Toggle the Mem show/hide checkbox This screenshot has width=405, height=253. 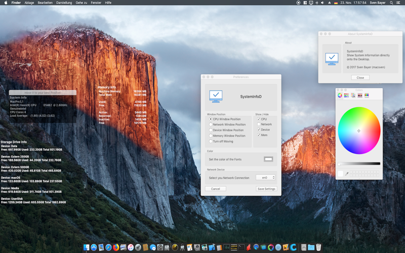[x=259, y=135]
